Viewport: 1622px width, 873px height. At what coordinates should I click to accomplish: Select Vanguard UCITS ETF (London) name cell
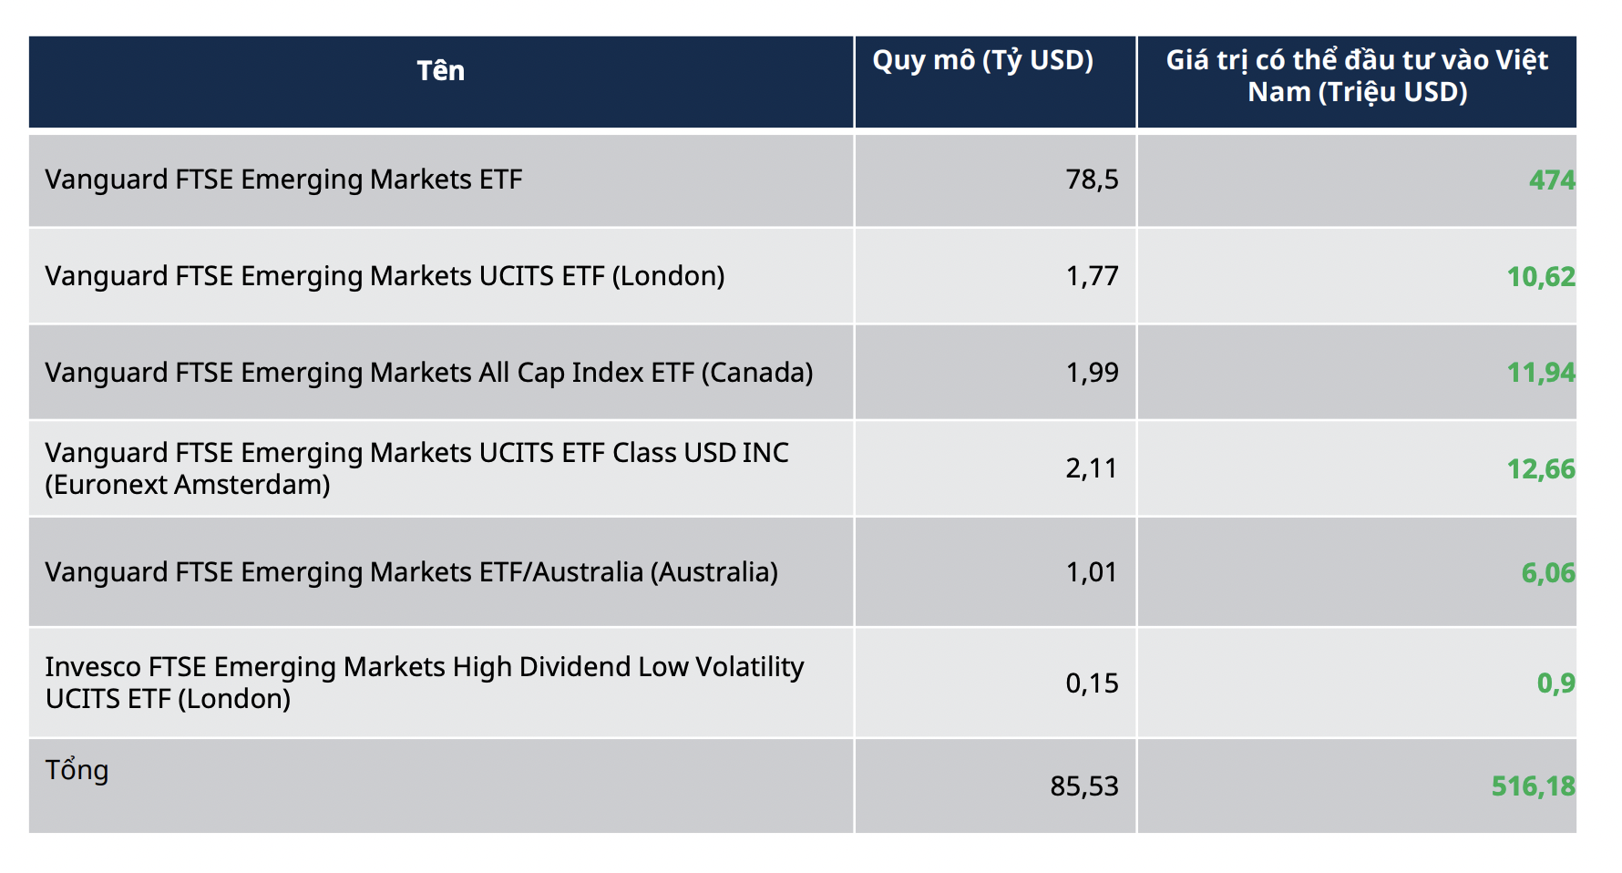point(385,276)
